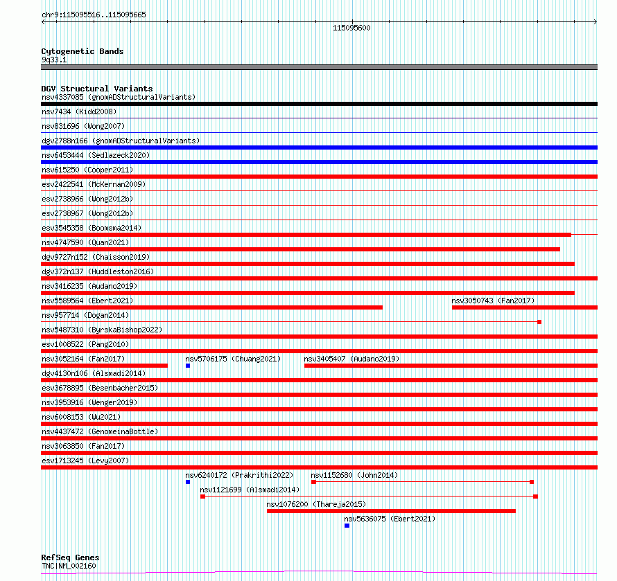Click esv3678895 (Besenbacher2015) label
The width and height of the screenshot is (617, 581).
coord(100,388)
